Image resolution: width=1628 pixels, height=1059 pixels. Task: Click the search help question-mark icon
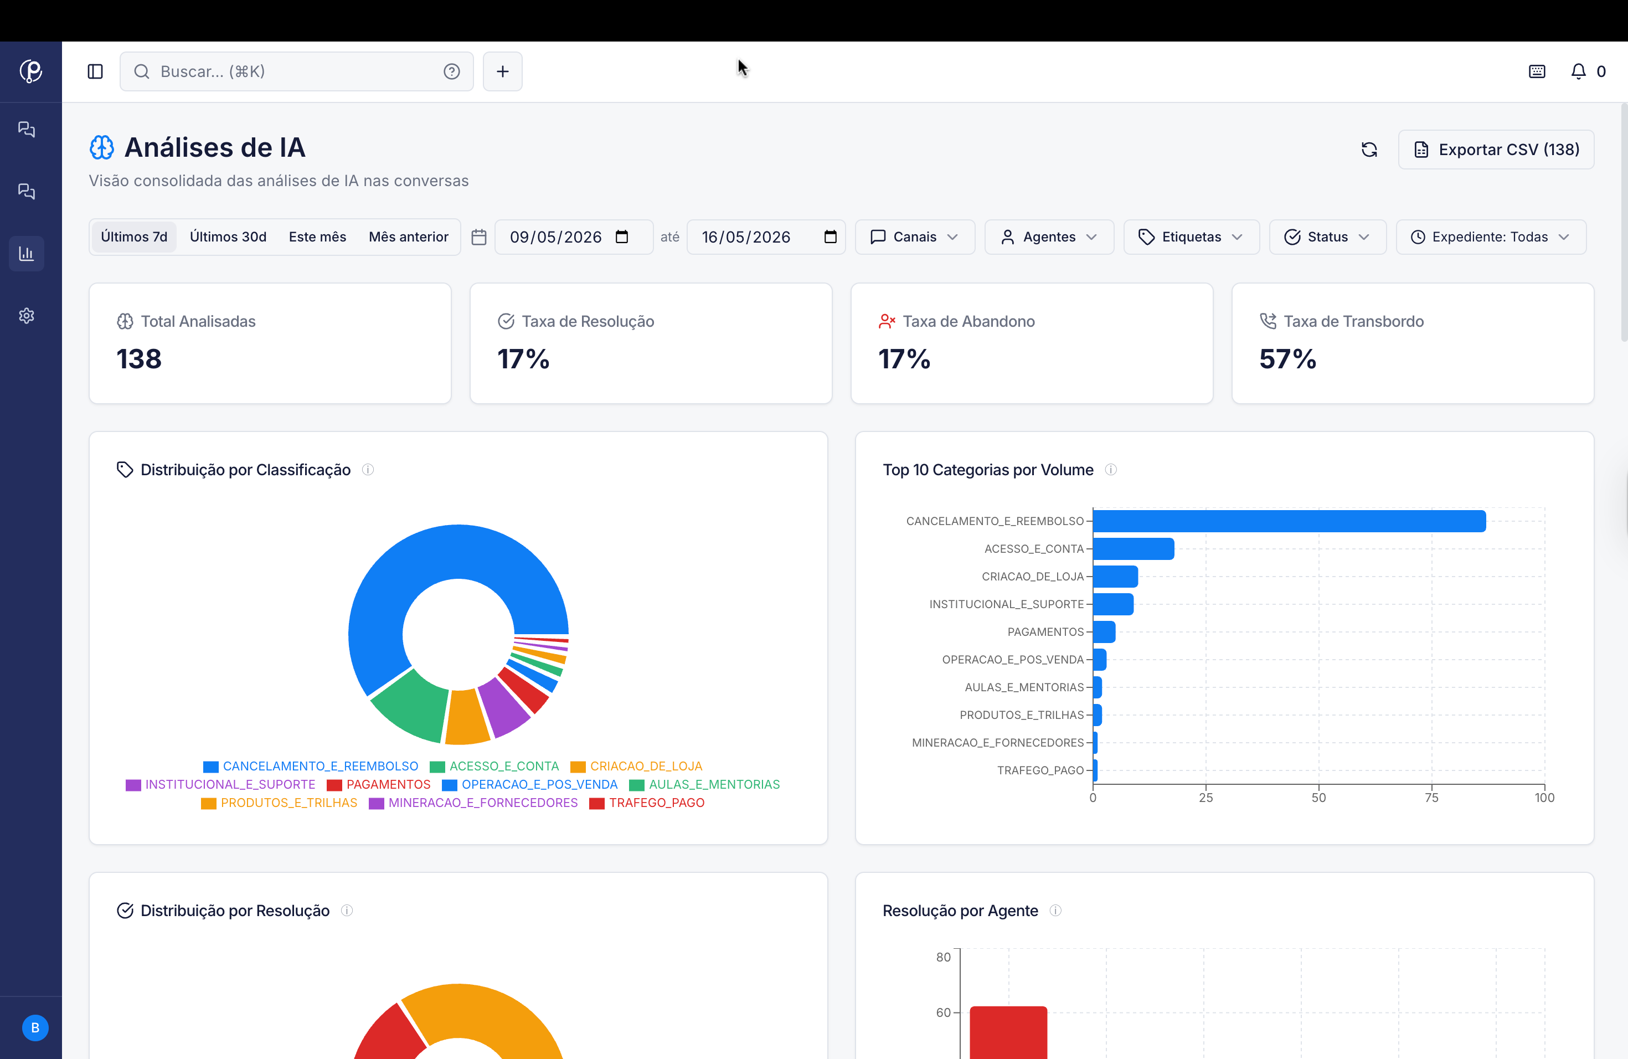coord(451,71)
